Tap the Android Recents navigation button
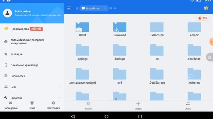Image resolution: width=213 pixels, height=119 pixels. 140,116
